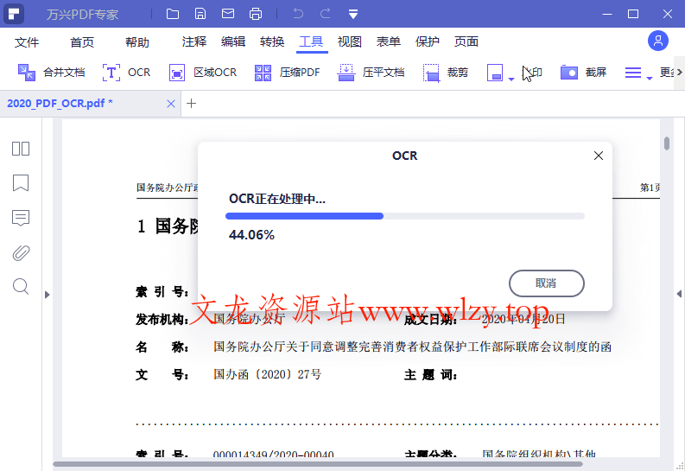This screenshot has height=471, width=685.
Task: Open the attachments paperclip panel
Action: (21, 252)
